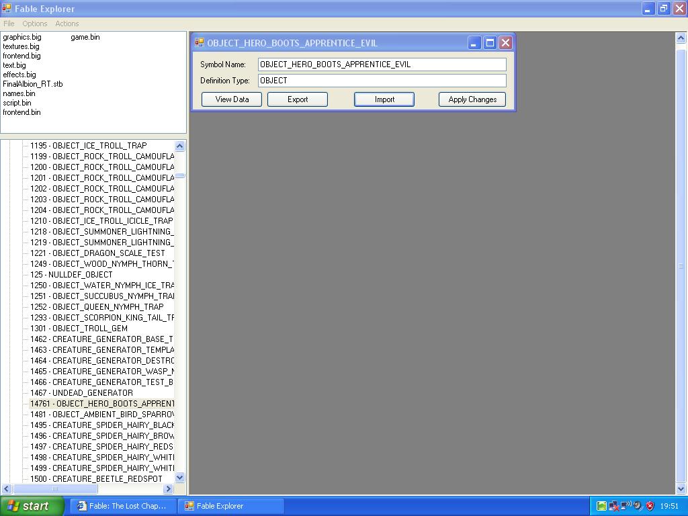The width and height of the screenshot is (688, 516).
Task: Open the Windows Start button
Action: 32,506
